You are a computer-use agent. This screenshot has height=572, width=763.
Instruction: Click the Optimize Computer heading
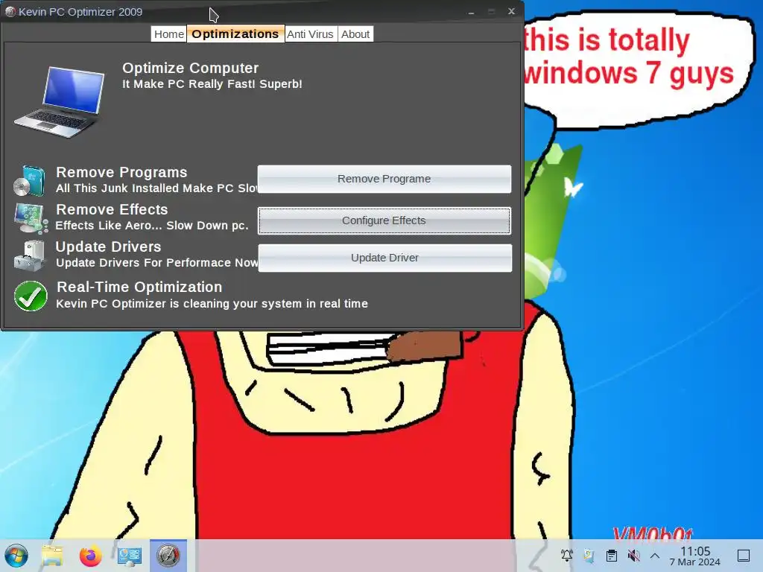190,68
